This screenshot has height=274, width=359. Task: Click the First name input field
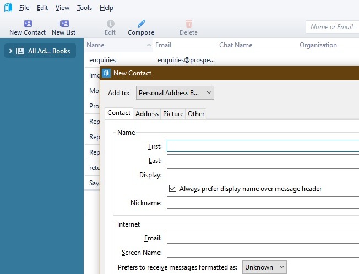263,146
